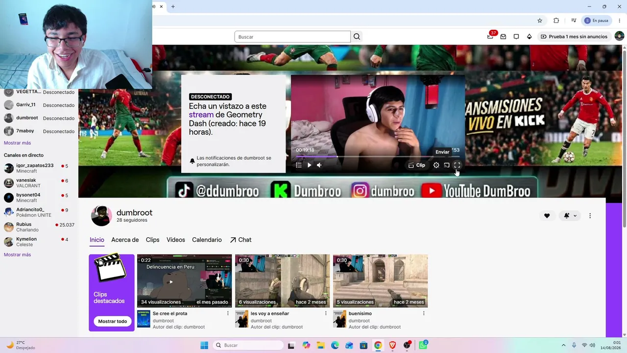627x353 pixels.
Task: Click the Twitch search magnifier button
Action: (x=357, y=37)
